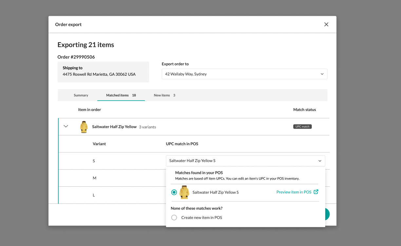This screenshot has width=401, height=246.
Task: Collapse the Saltwater Half Zip Yellow row
Action: [x=66, y=126]
